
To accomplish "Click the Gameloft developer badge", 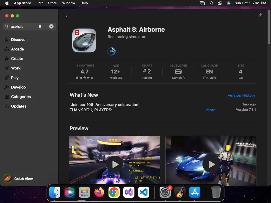I will point(178,71).
